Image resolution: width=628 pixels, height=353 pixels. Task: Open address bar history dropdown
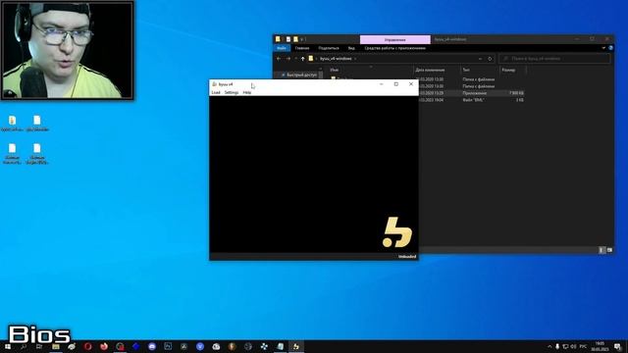480,59
